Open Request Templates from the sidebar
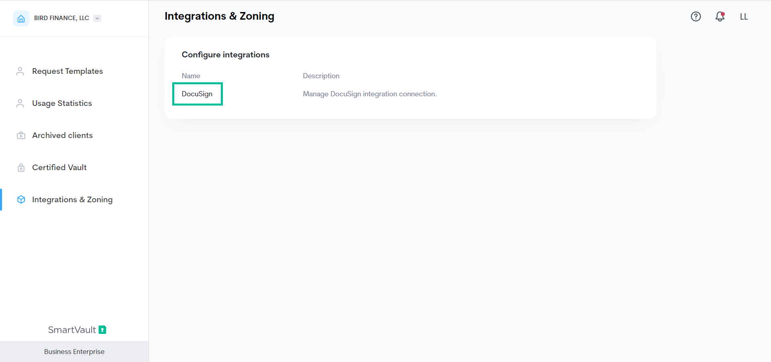This screenshot has height=362, width=771. tap(67, 71)
